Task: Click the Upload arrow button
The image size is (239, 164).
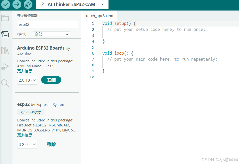Action: pyautogui.click(x=17, y=4)
